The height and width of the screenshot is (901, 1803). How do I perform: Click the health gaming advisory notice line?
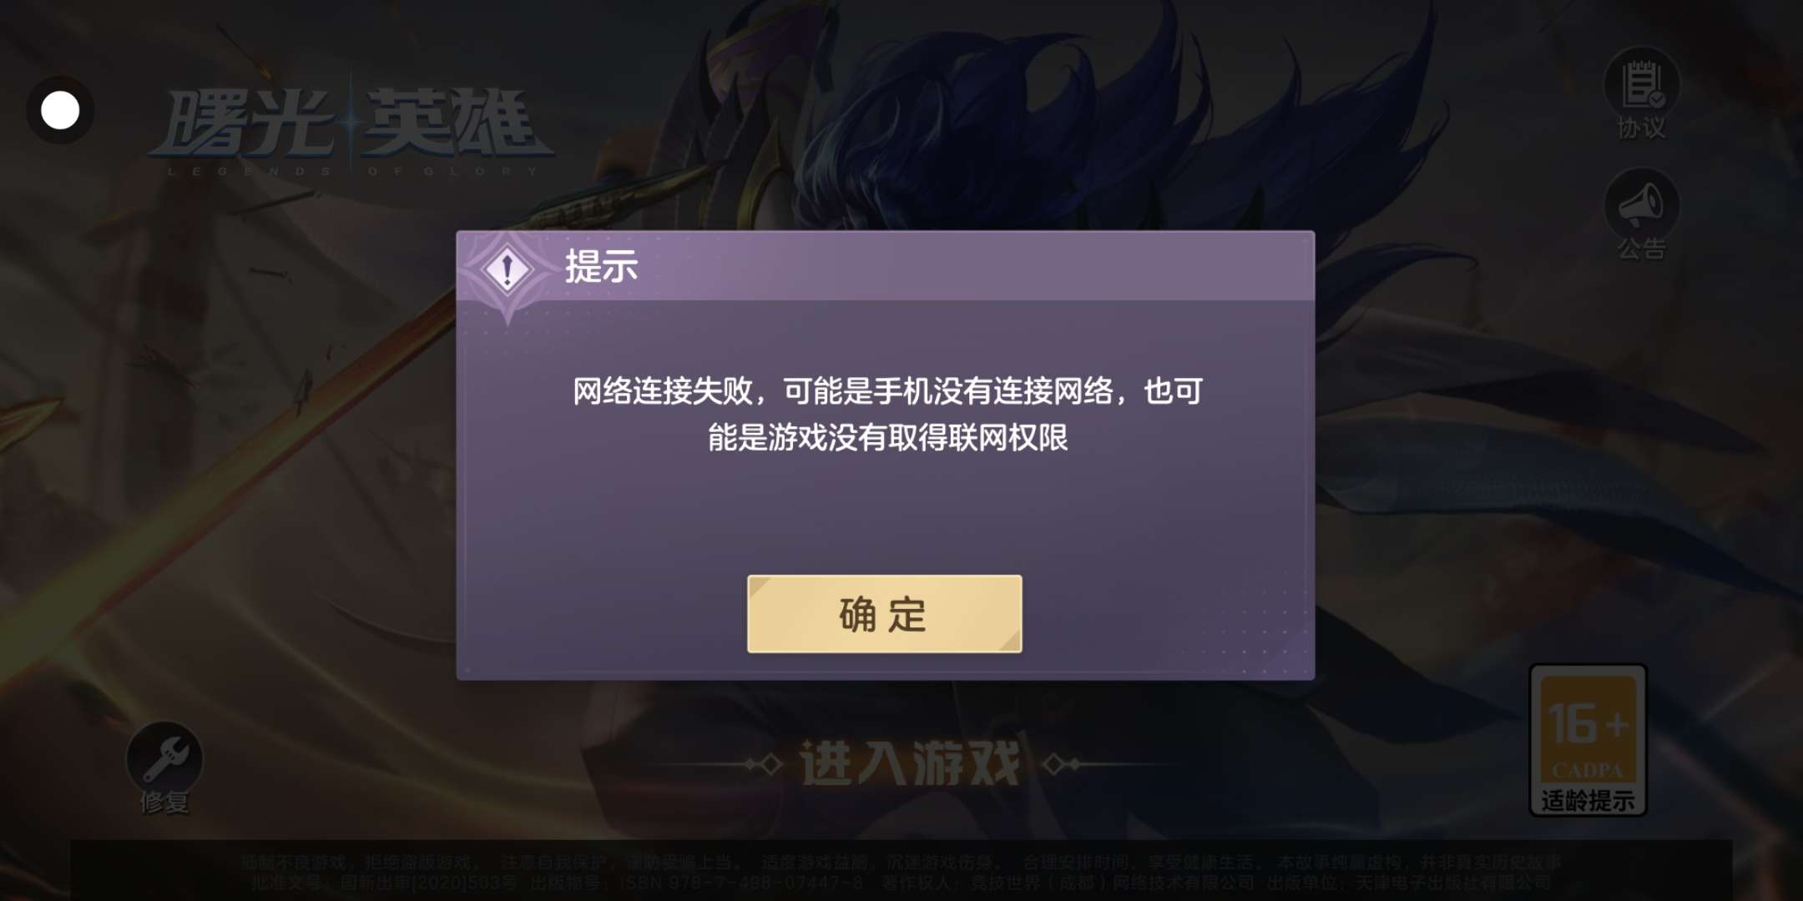coord(901,862)
